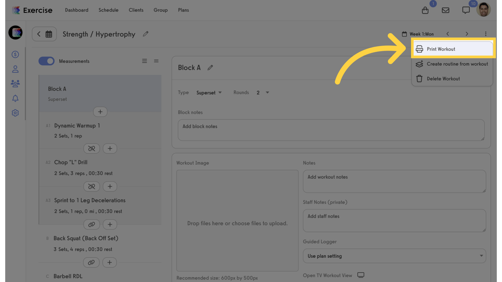The image size is (502, 282).
Task: Choose Delete Workout from the menu
Action: [452, 79]
